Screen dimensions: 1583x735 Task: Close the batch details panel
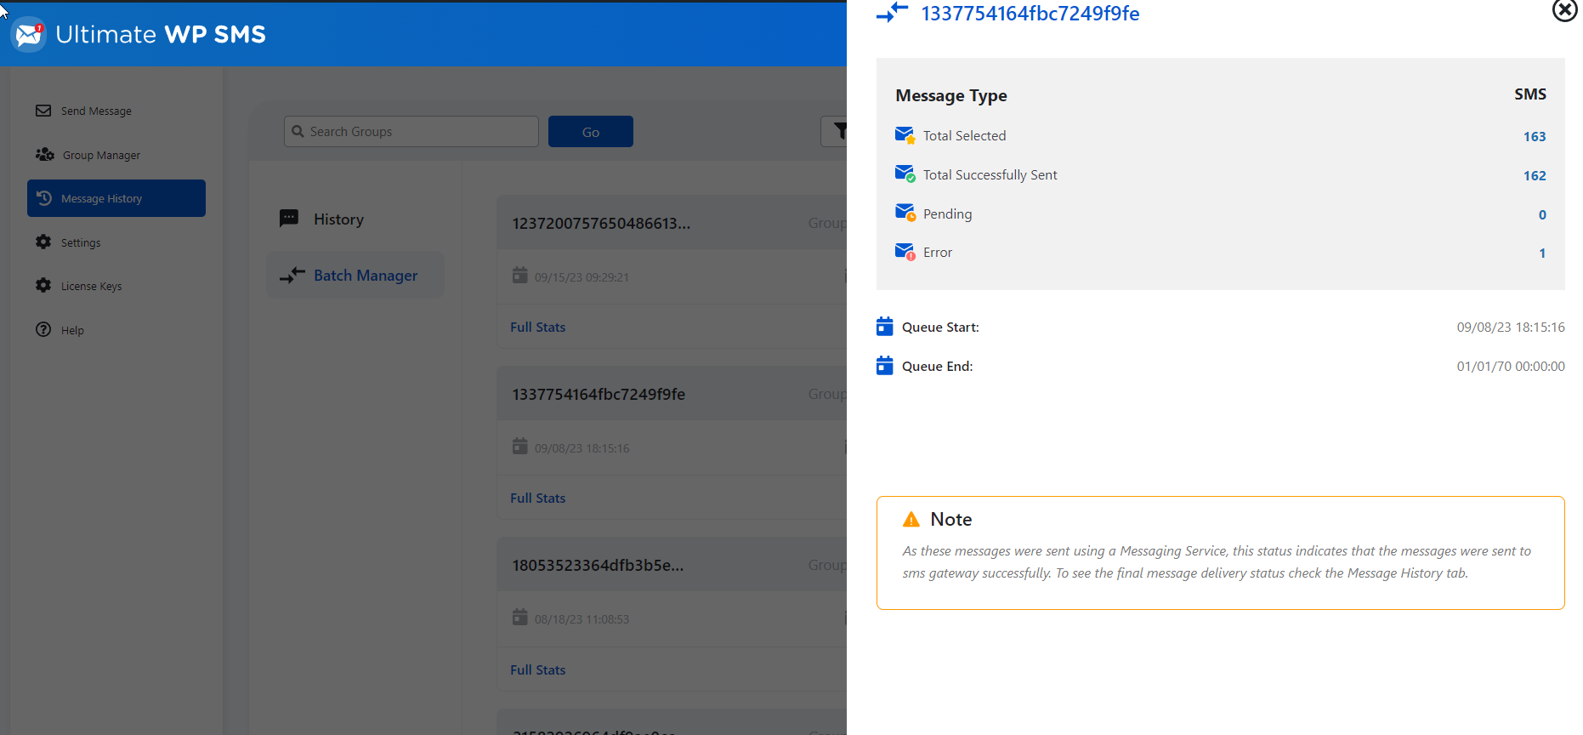[x=1565, y=10]
